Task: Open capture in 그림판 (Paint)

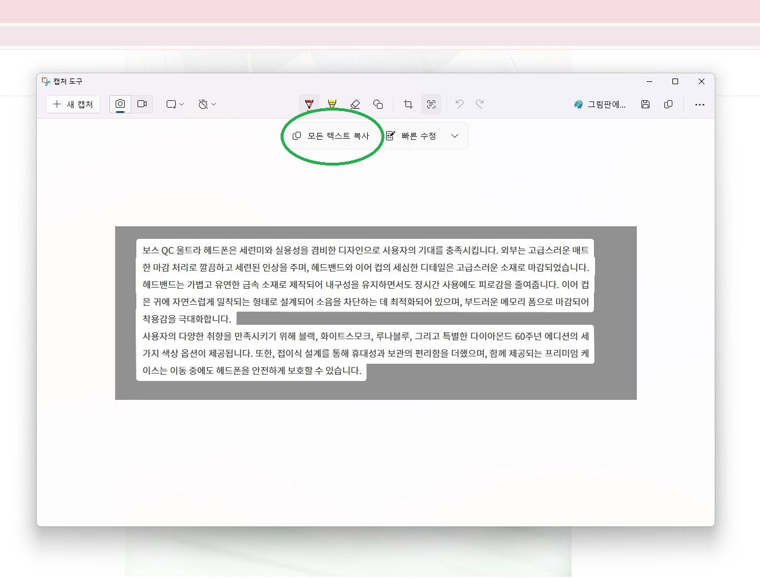Action: click(x=600, y=104)
